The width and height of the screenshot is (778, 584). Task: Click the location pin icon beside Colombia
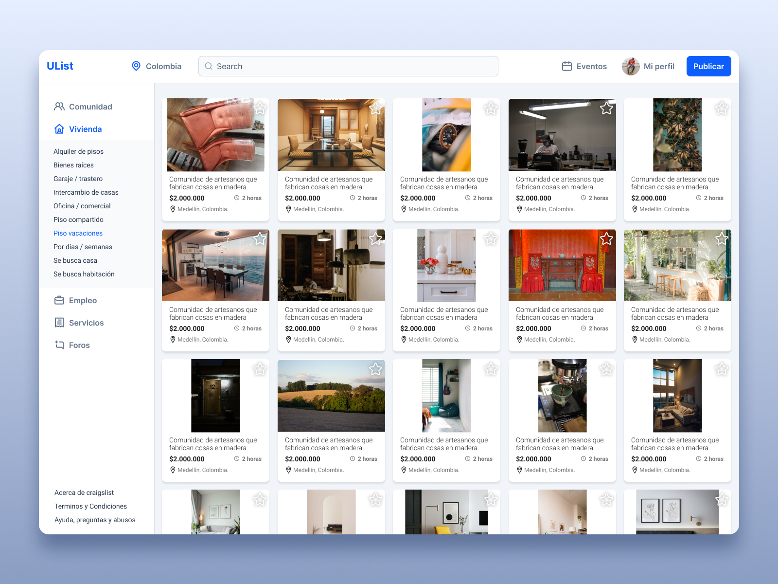pos(136,66)
